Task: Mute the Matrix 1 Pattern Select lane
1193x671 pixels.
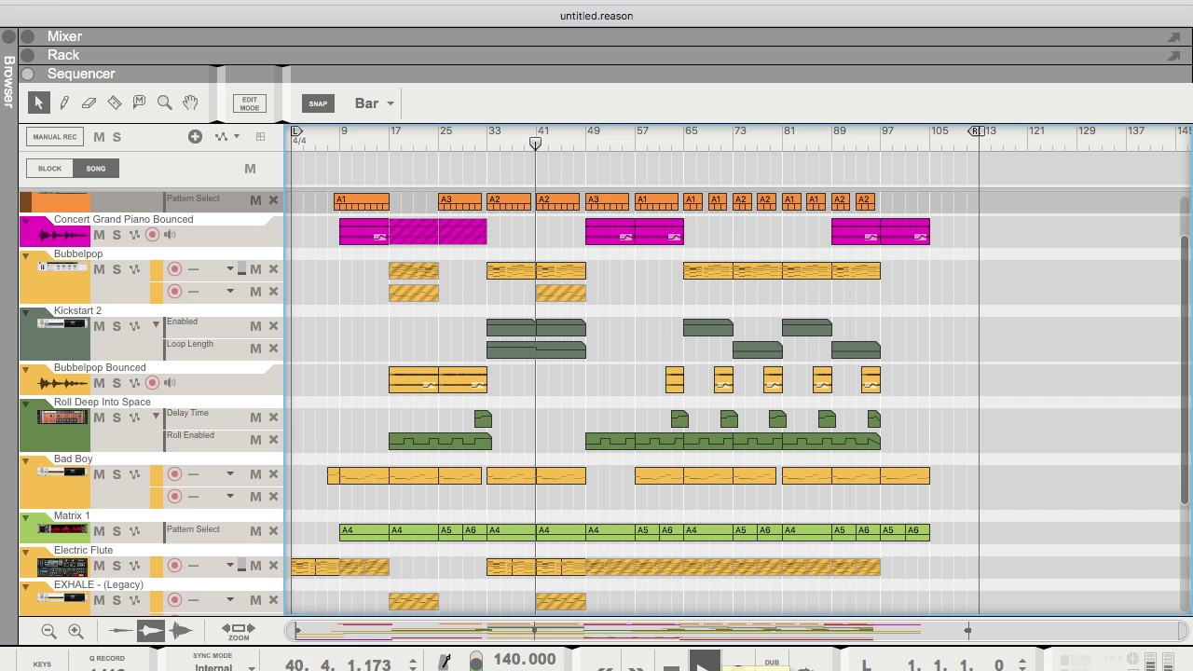Action: pyautogui.click(x=255, y=531)
